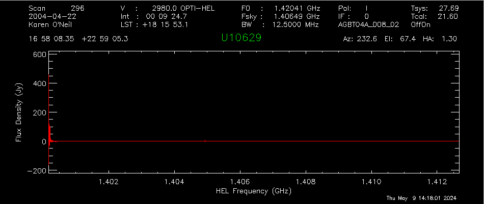Click the bandwidth value 12.5000 MHz
Image resolution: width=484 pixels, height=204 pixels.
click(296, 24)
